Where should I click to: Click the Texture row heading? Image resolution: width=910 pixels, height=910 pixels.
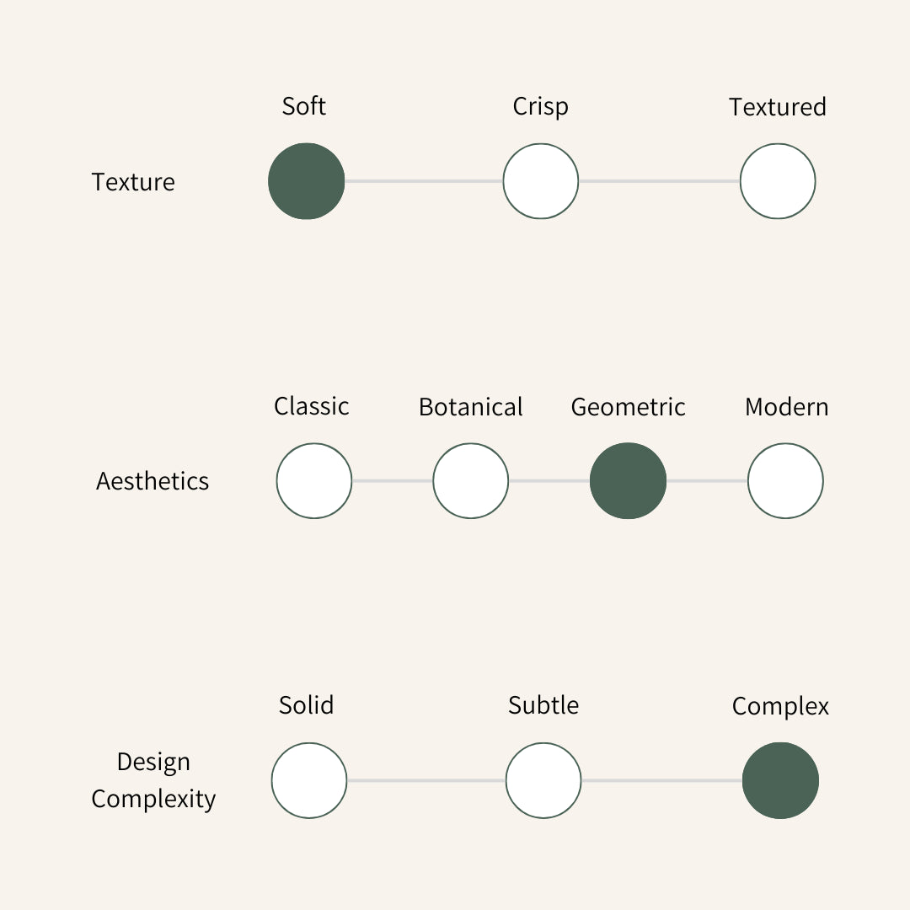point(133,182)
